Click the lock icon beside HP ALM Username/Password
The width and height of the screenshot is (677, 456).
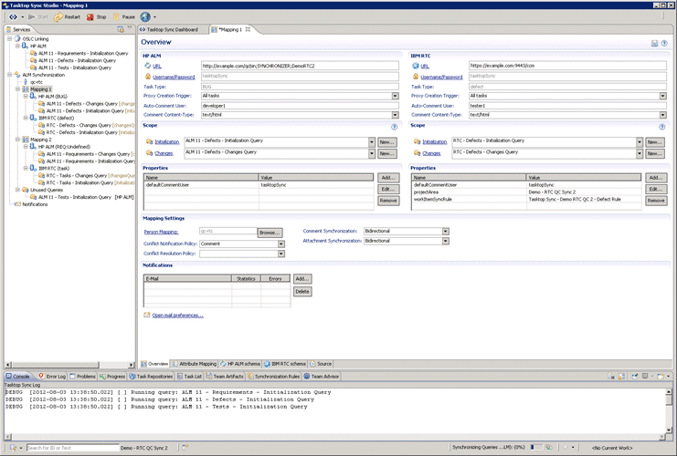tap(148, 77)
